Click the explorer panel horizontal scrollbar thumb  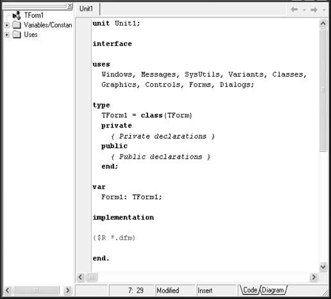36,290
